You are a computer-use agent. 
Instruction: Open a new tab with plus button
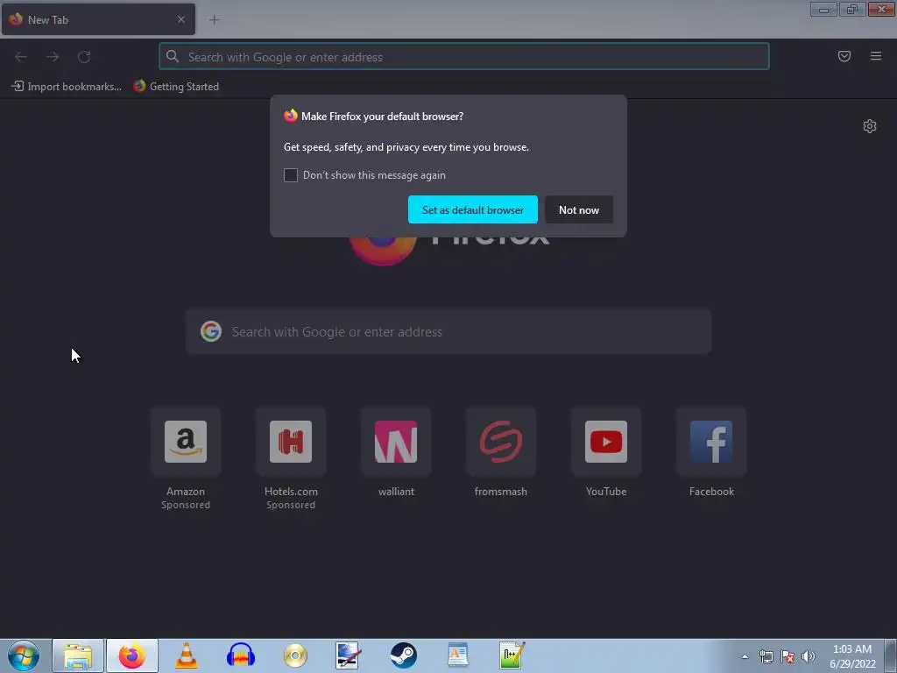click(215, 20)
